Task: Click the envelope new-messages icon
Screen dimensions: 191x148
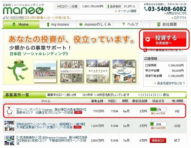Action: click(x=27, y=18)
